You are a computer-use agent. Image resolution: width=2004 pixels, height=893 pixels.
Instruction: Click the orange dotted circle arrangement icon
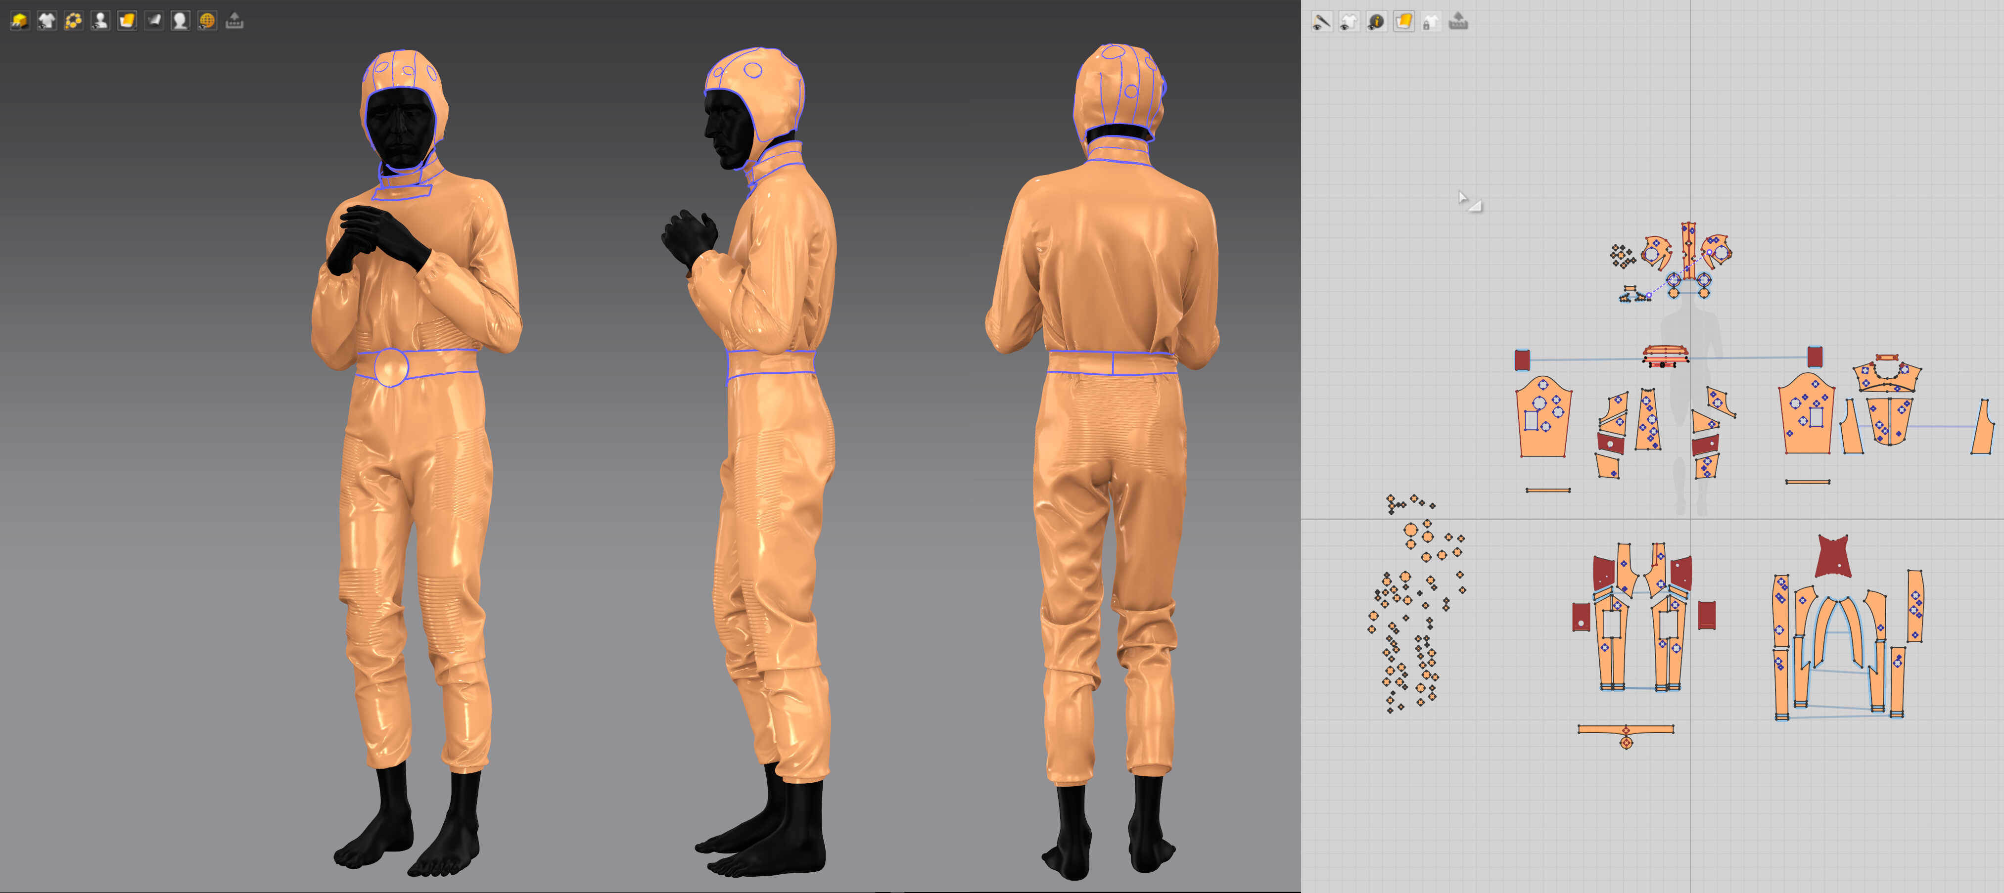pyautogui.click(x=73, y=21)
